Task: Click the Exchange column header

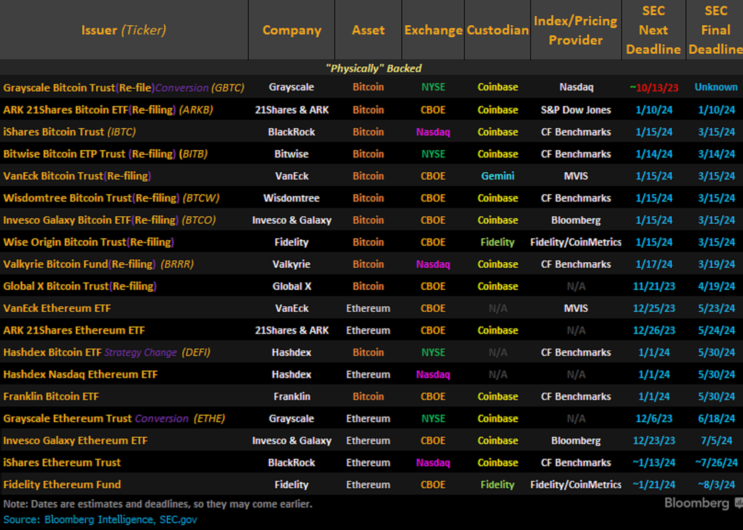Action: click(x=433, y=30)
